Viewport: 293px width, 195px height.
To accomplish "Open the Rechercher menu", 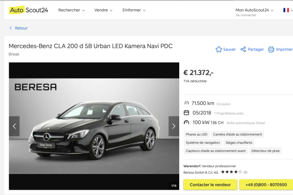I will [71, 10].
